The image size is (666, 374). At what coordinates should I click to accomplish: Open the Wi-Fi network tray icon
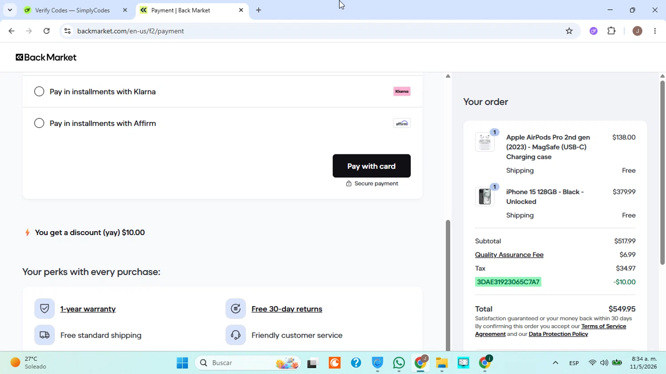(592, 363)
